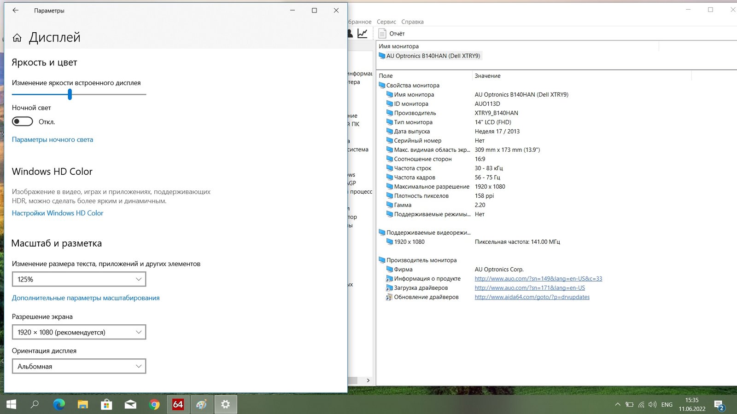Select the ID монитора row
Image resolution: width=737 pixels, height=414 pixels.
(407, 103)
